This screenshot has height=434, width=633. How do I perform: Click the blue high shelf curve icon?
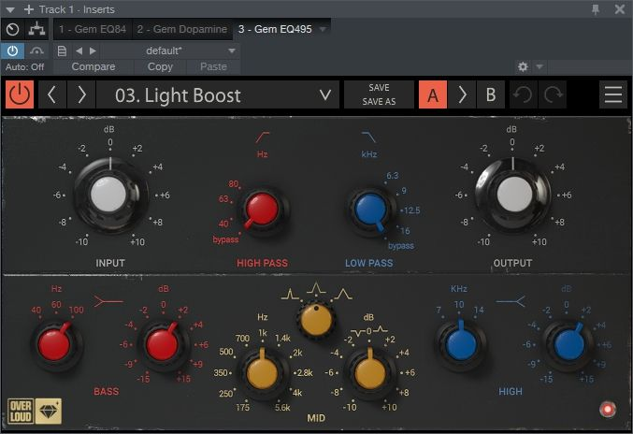coord(511,301)
